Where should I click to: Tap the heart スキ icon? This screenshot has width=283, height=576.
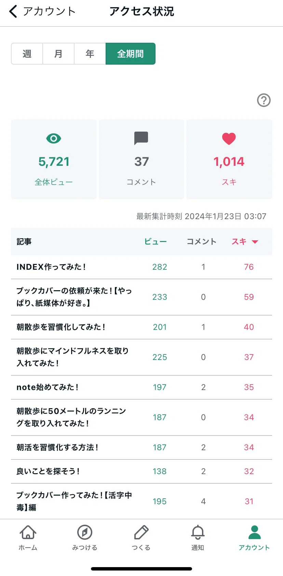pos(229,138)
